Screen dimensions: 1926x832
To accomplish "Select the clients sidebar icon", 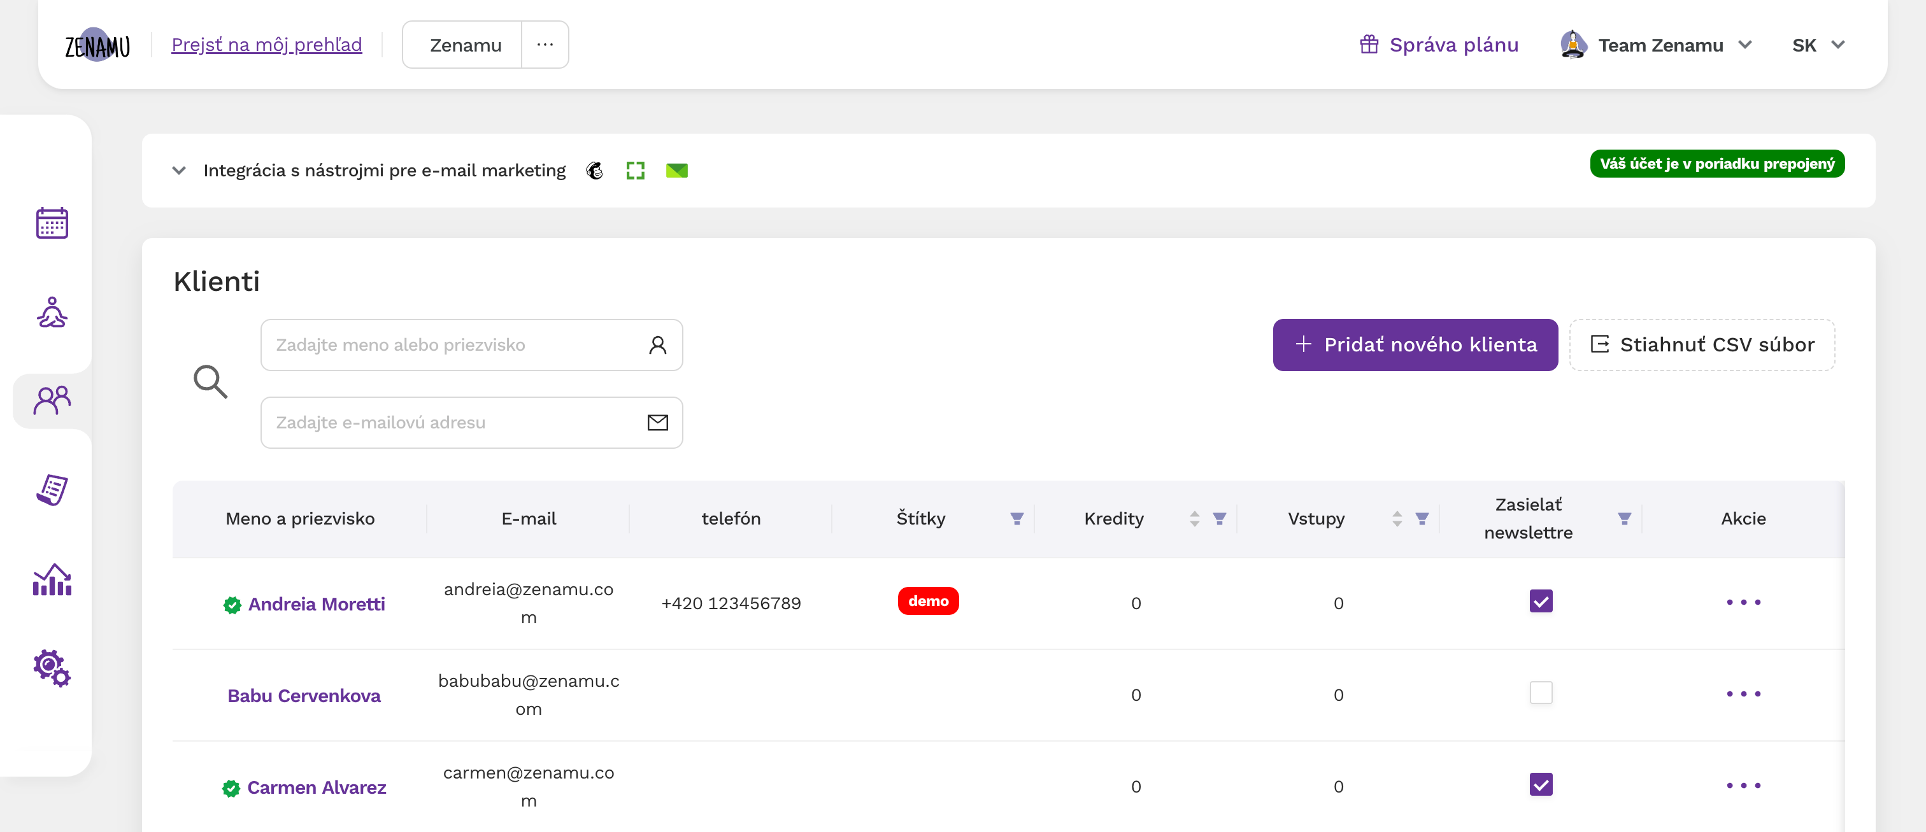I will tap(52, 400).
